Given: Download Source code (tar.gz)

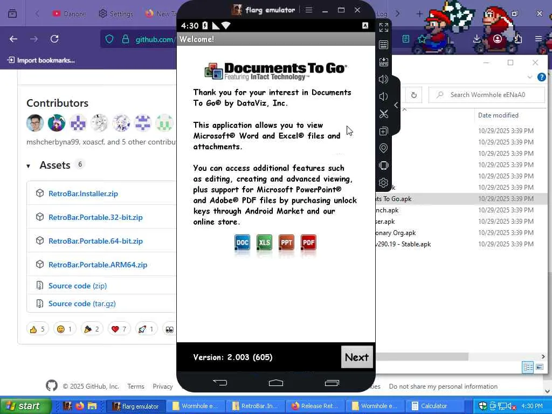Looking at the screenshot, I should pos(82,303).
